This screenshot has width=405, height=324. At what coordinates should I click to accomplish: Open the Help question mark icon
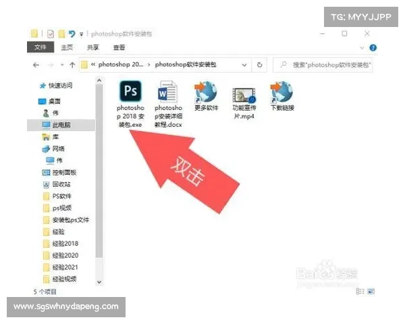click(373, 48)
